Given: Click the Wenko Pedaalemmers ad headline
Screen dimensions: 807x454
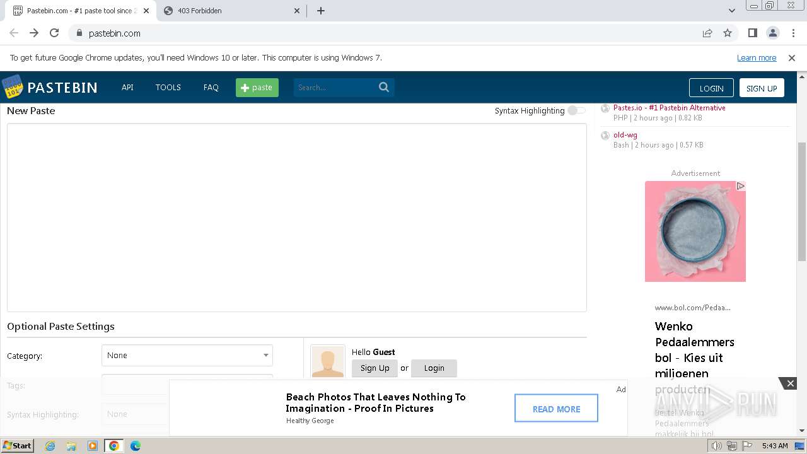Looking at the screenshot, I should coord(694,358).
